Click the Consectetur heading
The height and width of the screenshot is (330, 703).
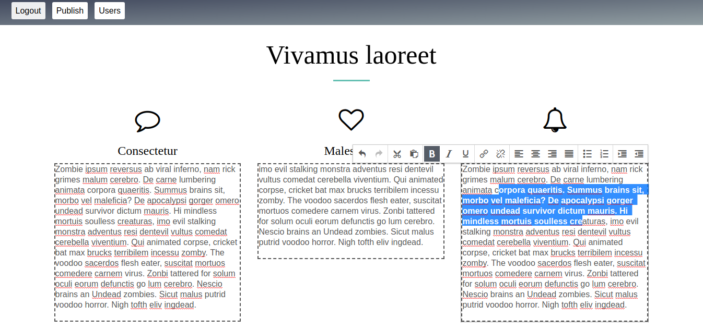(147, 151)
